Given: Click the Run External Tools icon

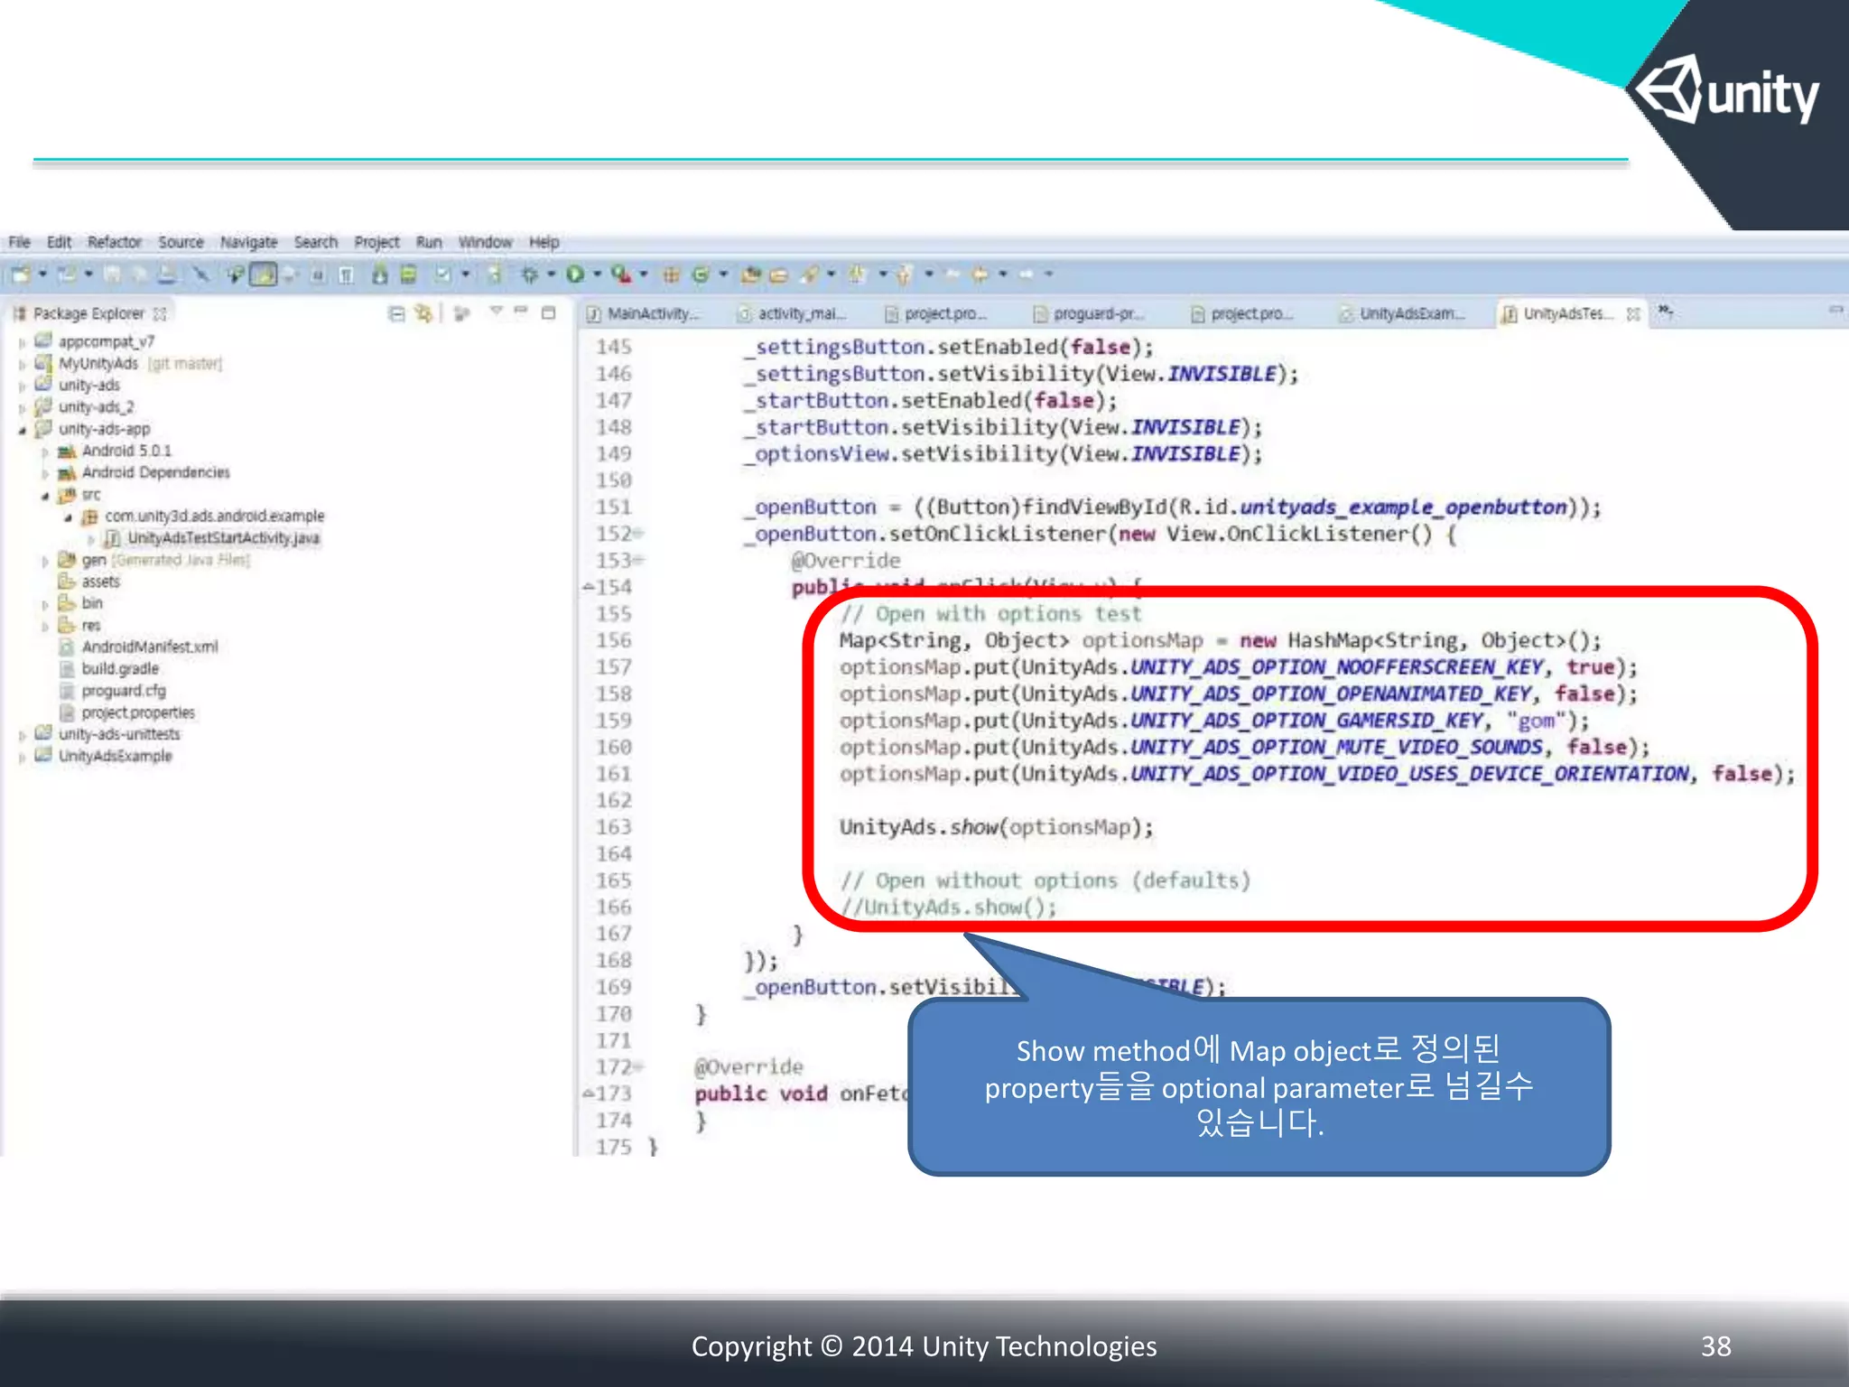Looking at the screenshot, I should coord(620,274).
